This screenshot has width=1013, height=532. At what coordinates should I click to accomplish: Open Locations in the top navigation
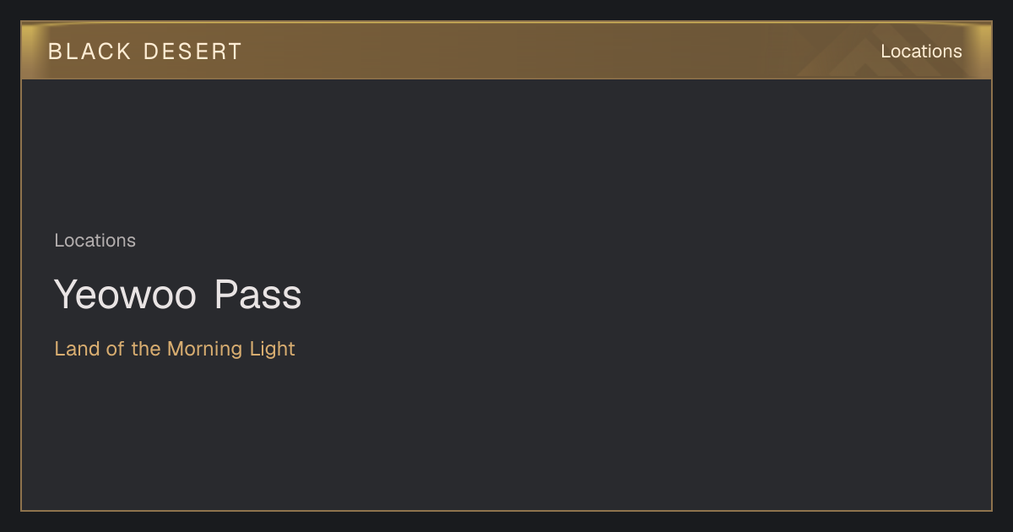(921, 52)
